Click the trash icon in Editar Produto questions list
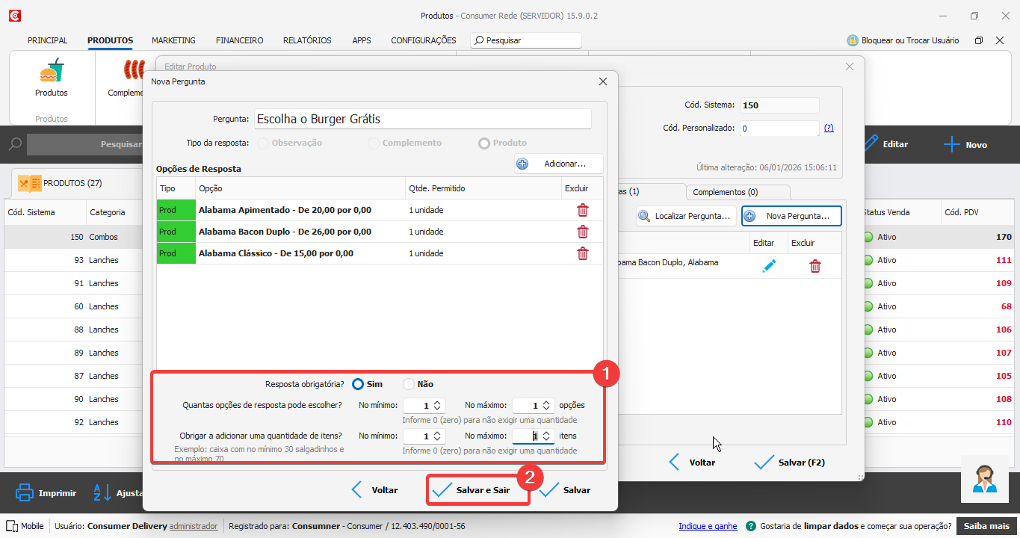 click(x=815, y=266)
